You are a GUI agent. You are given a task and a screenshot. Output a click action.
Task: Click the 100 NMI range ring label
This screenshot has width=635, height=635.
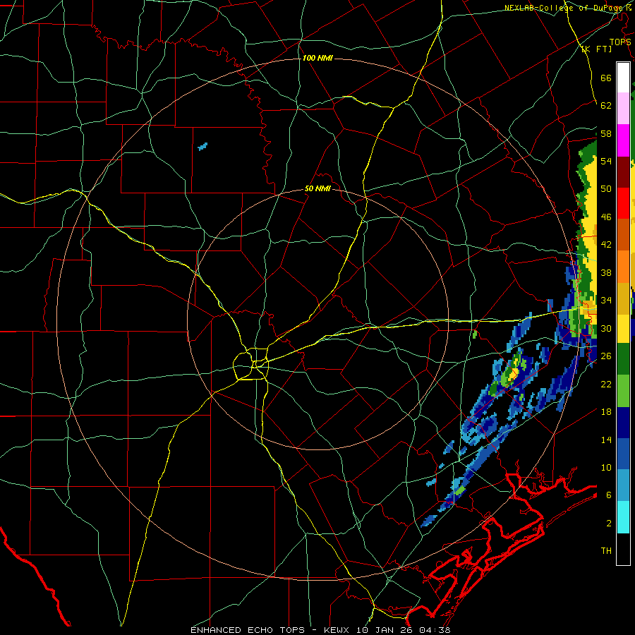coord(317,58)
